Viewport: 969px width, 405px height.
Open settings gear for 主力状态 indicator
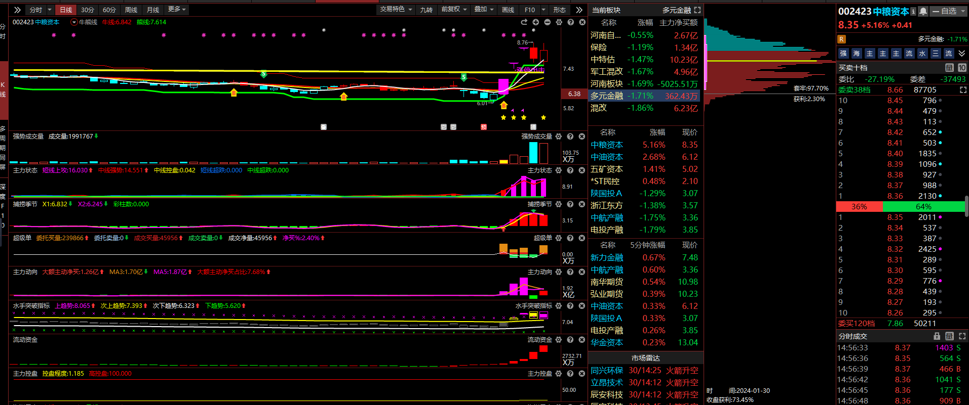pos(558,170)
